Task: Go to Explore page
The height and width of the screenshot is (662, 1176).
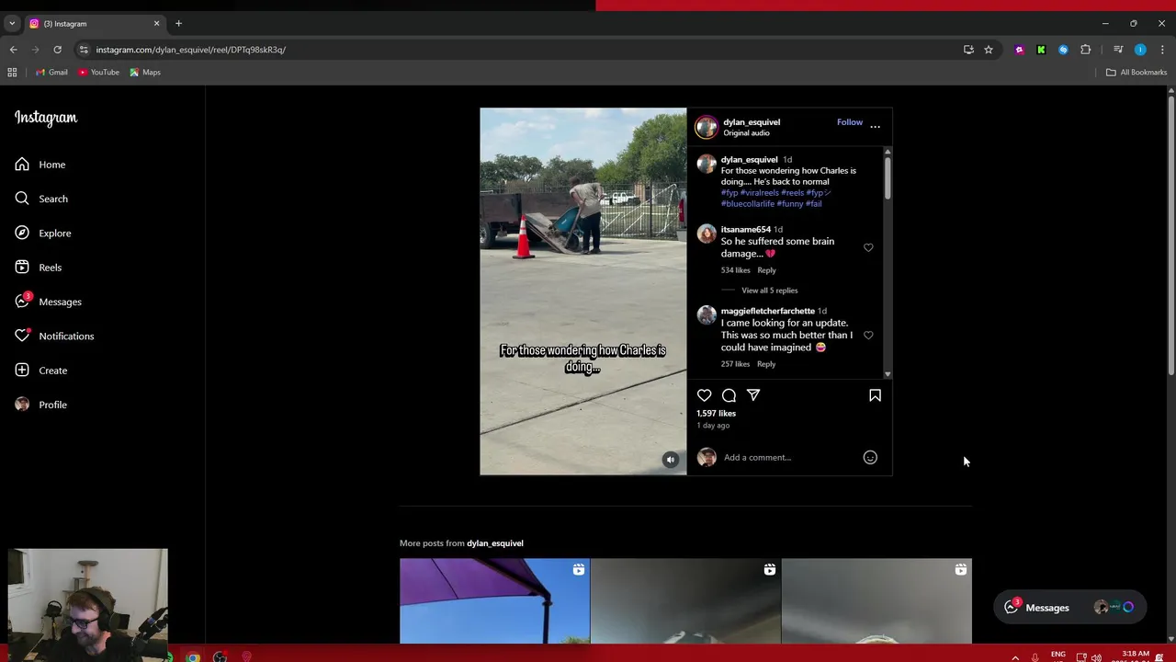Action: pos(43,233)
